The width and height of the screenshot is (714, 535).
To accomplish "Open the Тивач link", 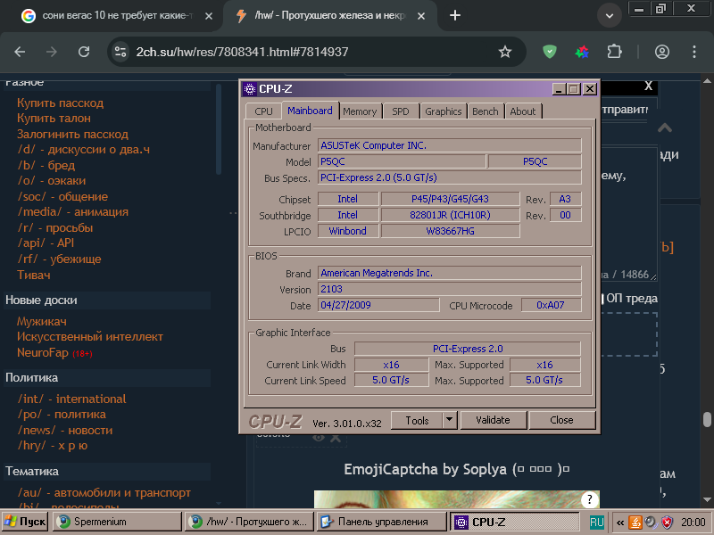I will 33,275.
